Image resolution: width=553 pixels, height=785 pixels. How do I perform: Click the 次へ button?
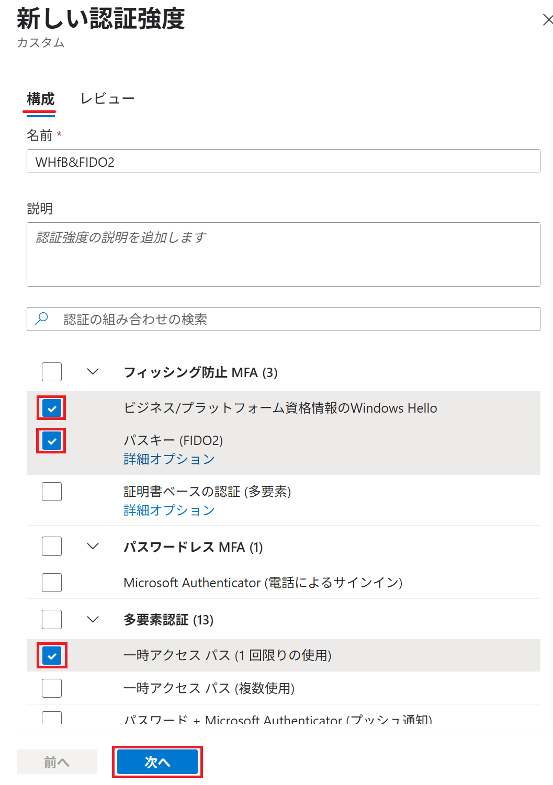(157, 762)
